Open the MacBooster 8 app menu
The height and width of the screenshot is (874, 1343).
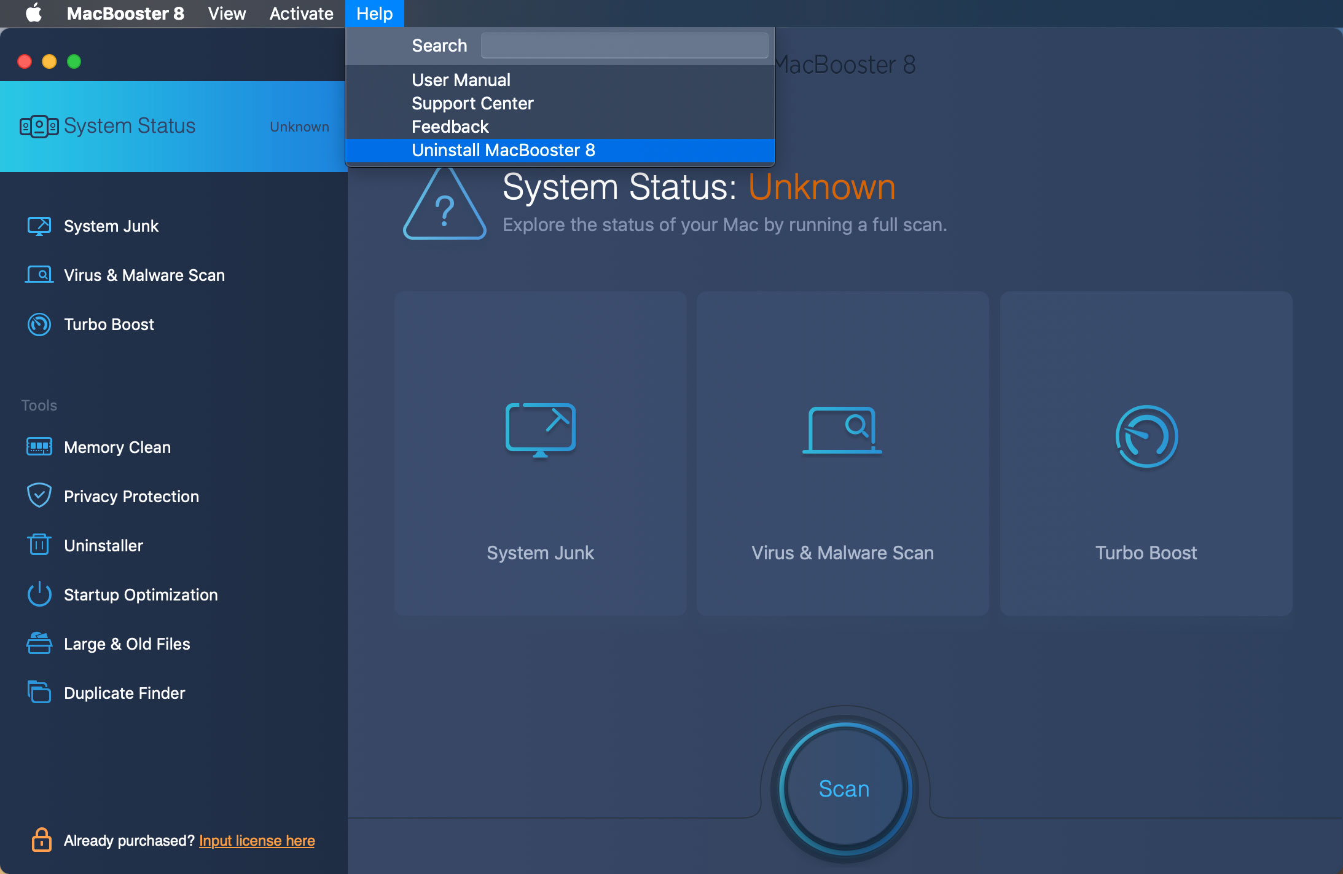(125, 14)
